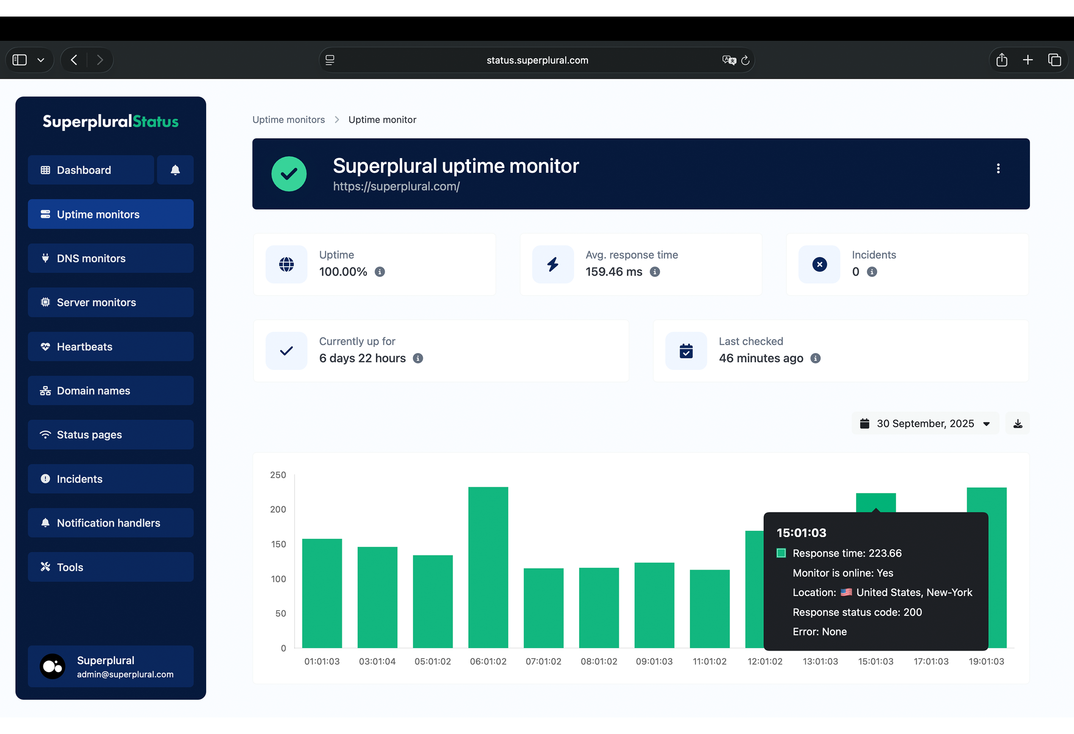Viewport: 1074px width, 734px height.
Task: Open Status pages in the sidebar
Action: tap(111, 435)
